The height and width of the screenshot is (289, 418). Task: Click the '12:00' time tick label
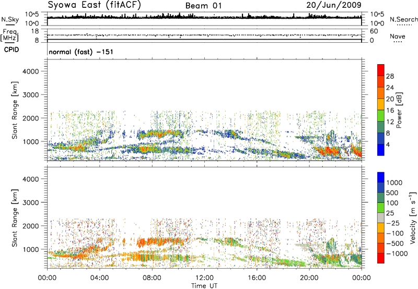click(204, 278)
